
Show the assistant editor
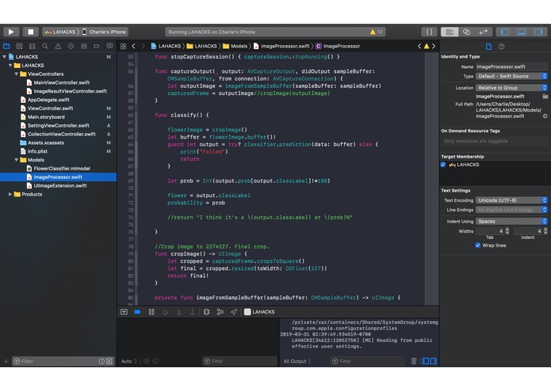coord(466,32)
